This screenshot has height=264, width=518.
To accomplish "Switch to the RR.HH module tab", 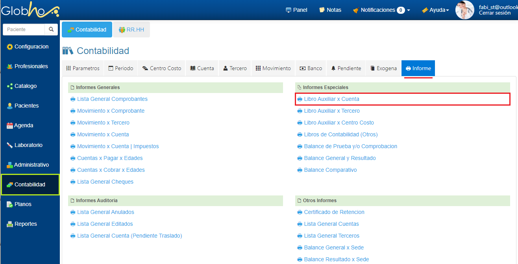I will point(131,30).
